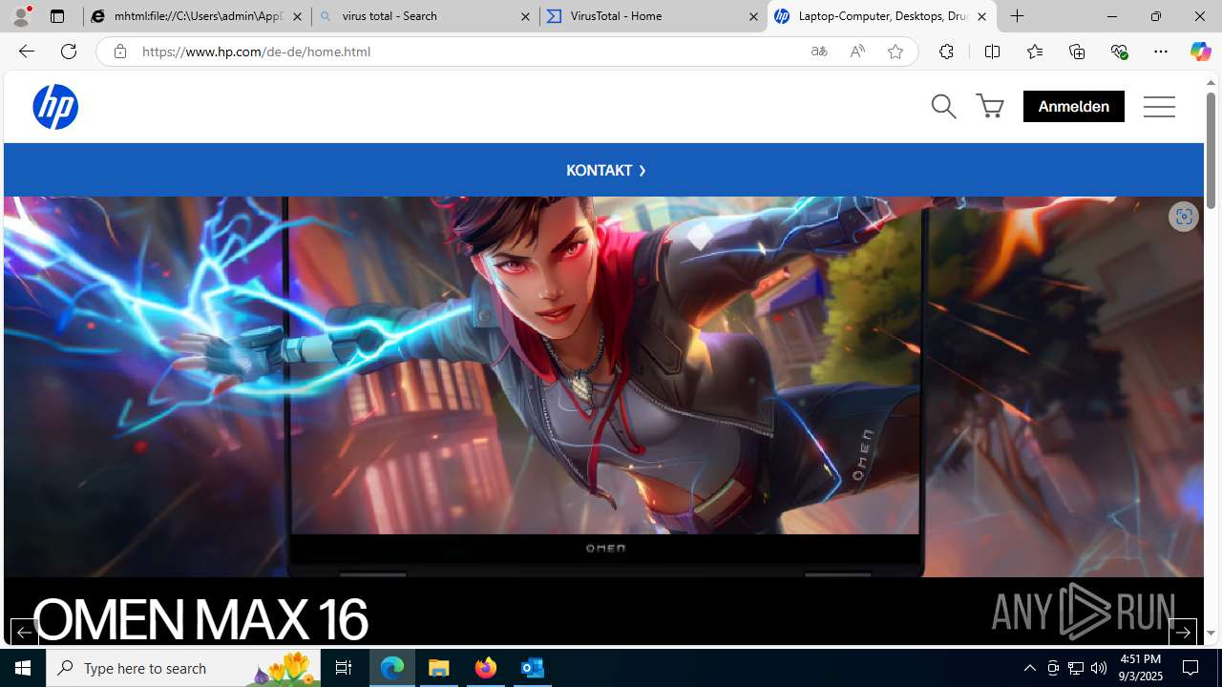This screenshot has width=1222, height=687.
Task: Show hidden tray icons
Action: pos(1029,668)
